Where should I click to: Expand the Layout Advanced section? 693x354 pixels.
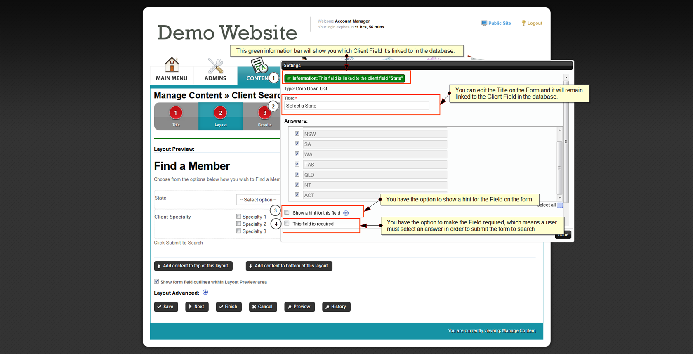click(205, 293)
